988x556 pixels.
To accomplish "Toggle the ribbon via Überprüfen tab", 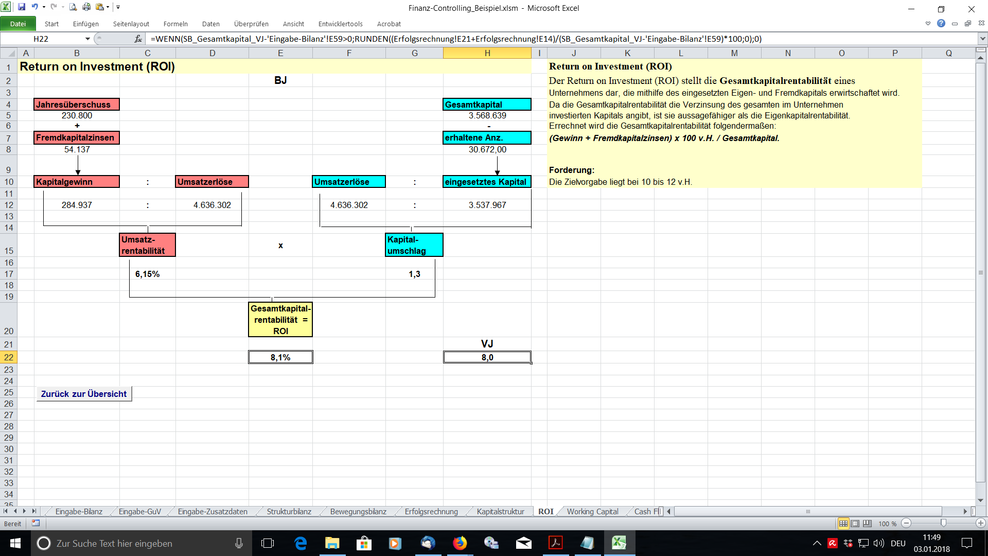I will click(x=251, y=24).
